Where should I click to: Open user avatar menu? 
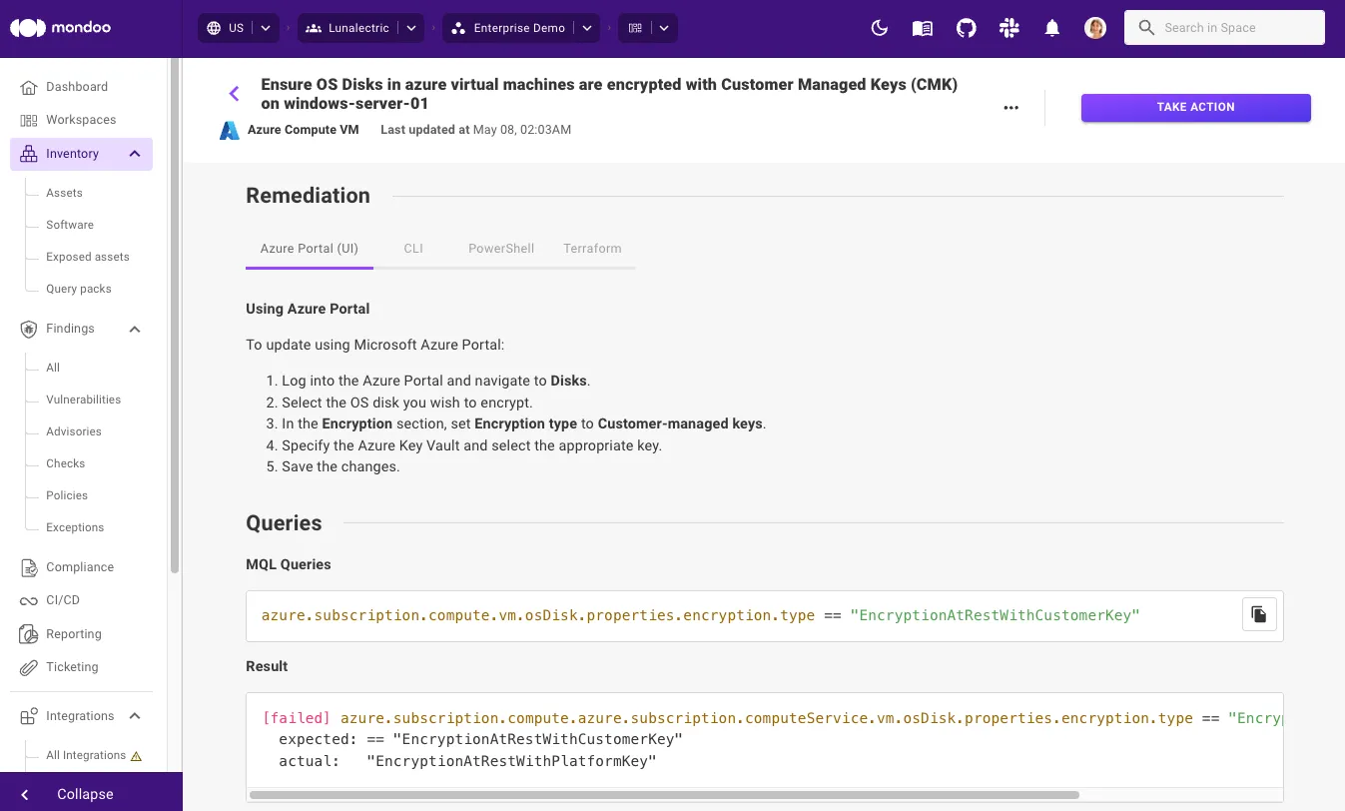coord(1095,28)
